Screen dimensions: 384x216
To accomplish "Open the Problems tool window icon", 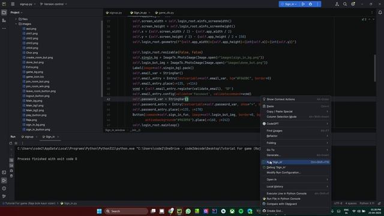I will [x=4, y=188].
